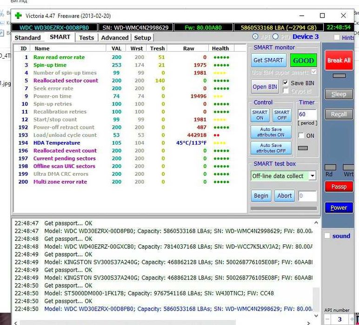This screenshot has width=359, height=325.
Task: Toggle the sound checkbox
Action: tap(327, 236)
